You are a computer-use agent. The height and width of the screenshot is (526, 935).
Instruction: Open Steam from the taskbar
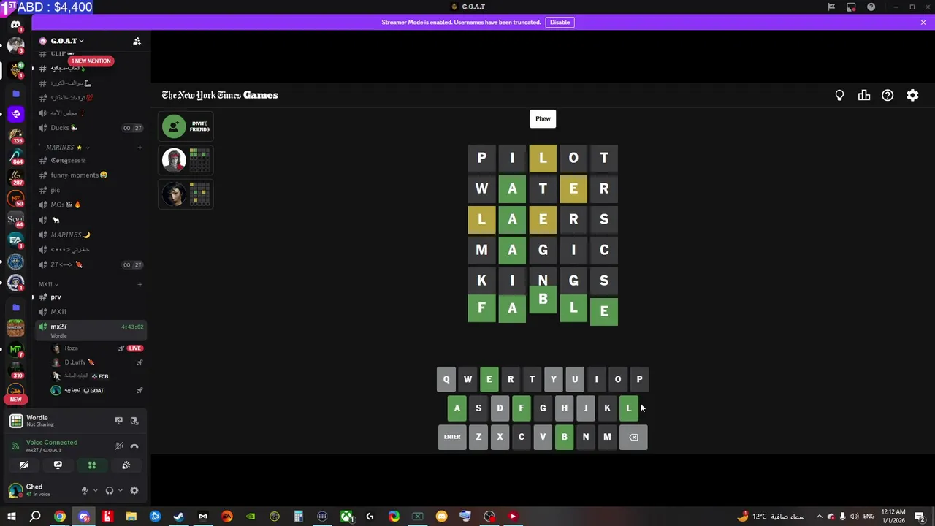pos(178,517)
